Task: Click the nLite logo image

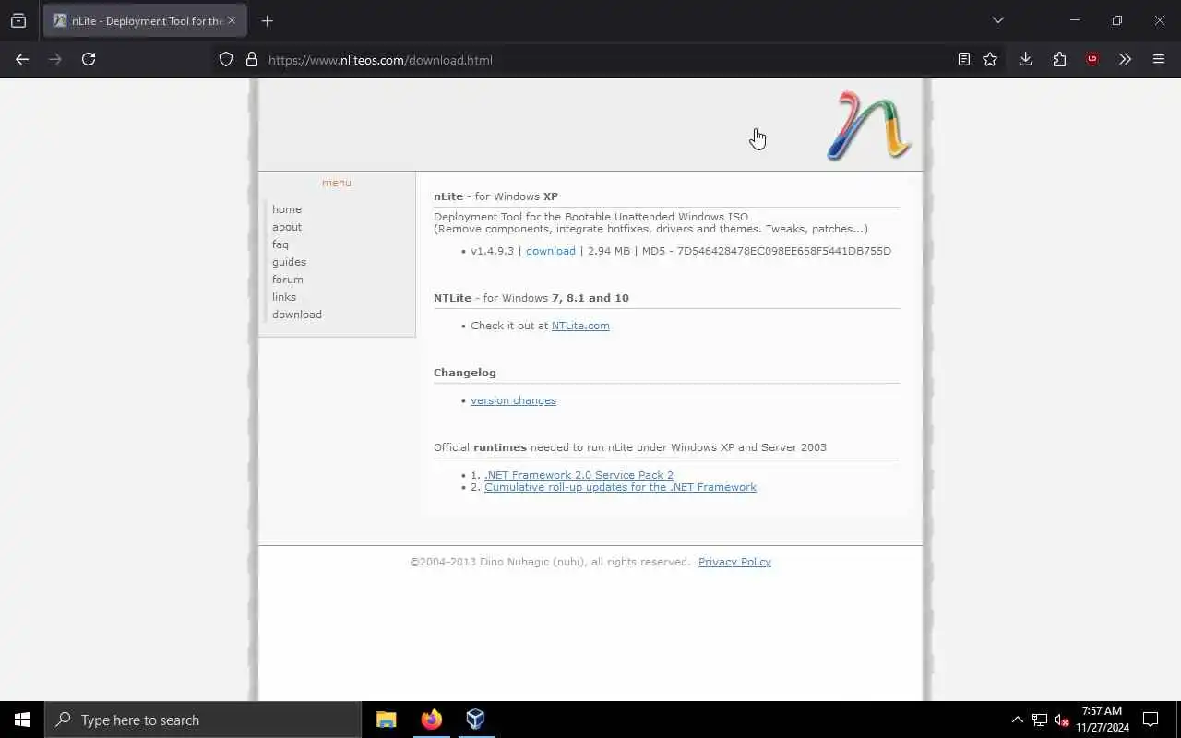Action: point(868,125)
